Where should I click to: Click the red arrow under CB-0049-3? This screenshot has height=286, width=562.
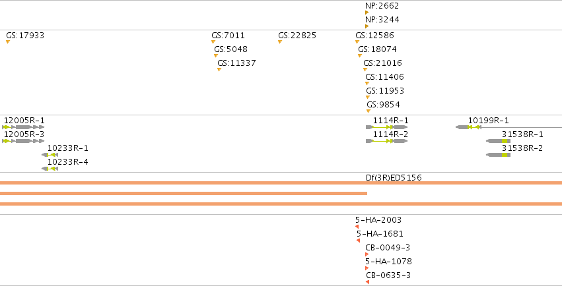click(367, 254)
